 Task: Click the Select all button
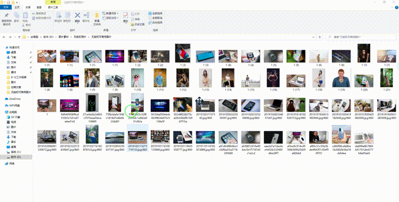pos(155,13)
